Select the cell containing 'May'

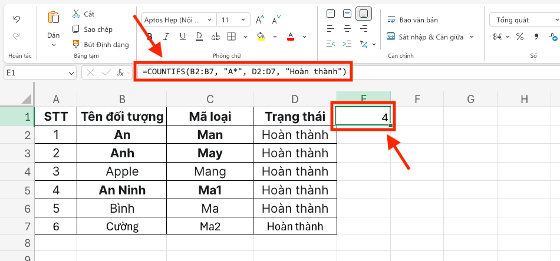210,153
